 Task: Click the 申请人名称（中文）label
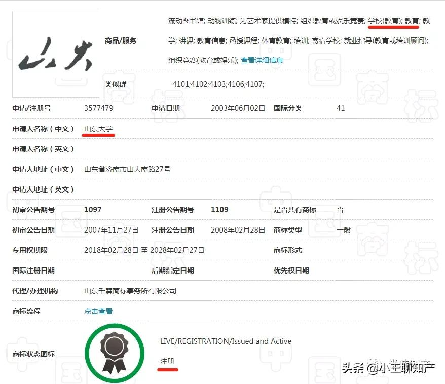tap(43, 129)
